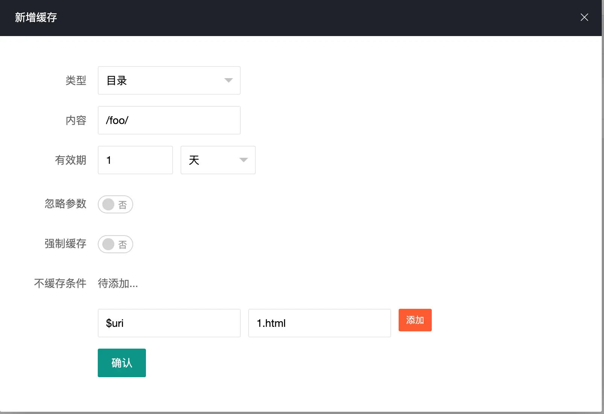604x414 pixels.
Task: Click the arrow in the 天 unit dropdown
Action: [243, 160]
